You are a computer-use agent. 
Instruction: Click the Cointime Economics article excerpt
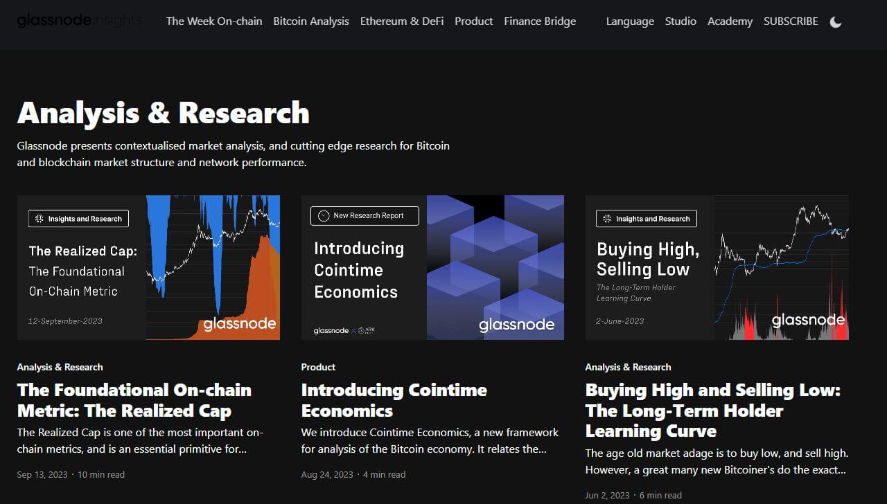430,441
